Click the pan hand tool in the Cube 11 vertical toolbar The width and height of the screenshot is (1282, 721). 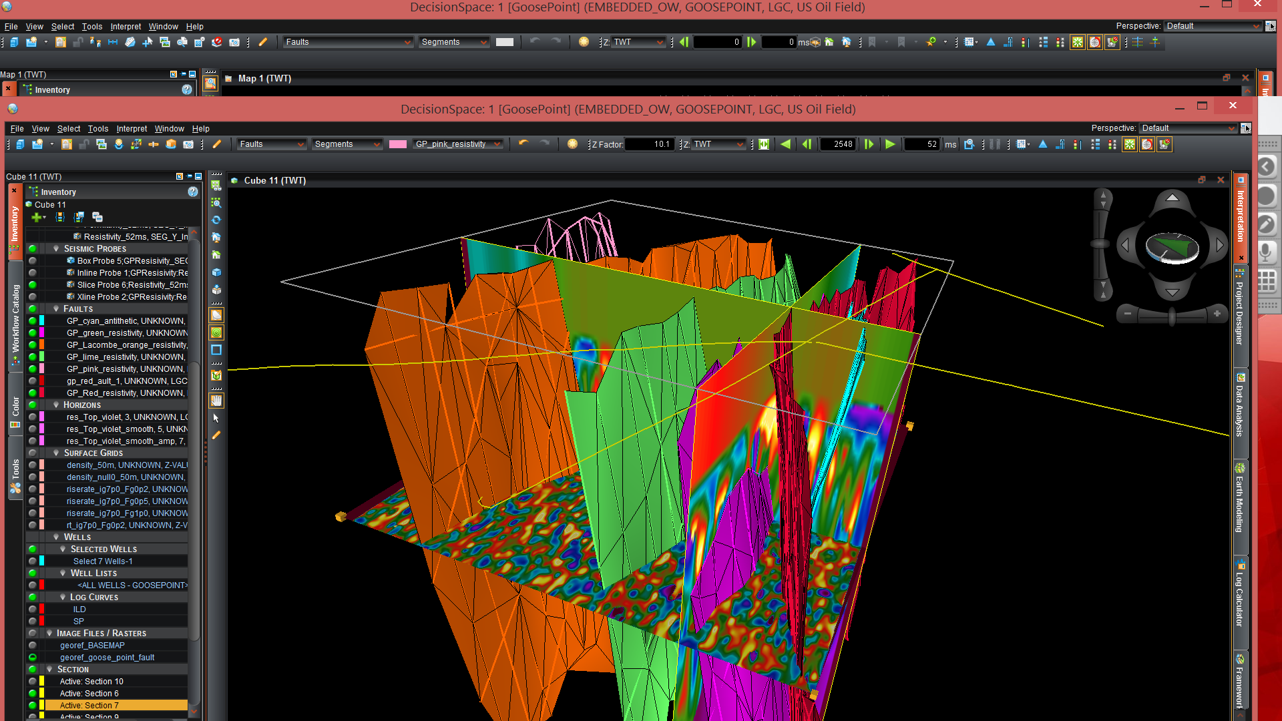216,401
